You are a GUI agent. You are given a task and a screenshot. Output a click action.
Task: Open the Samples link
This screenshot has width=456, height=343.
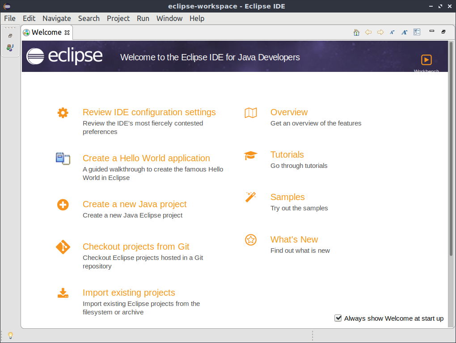pos(287,197)
